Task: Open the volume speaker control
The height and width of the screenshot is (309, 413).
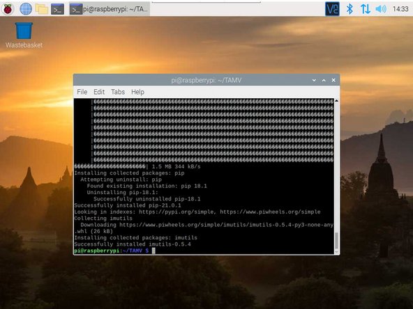Action: [381, 9]
